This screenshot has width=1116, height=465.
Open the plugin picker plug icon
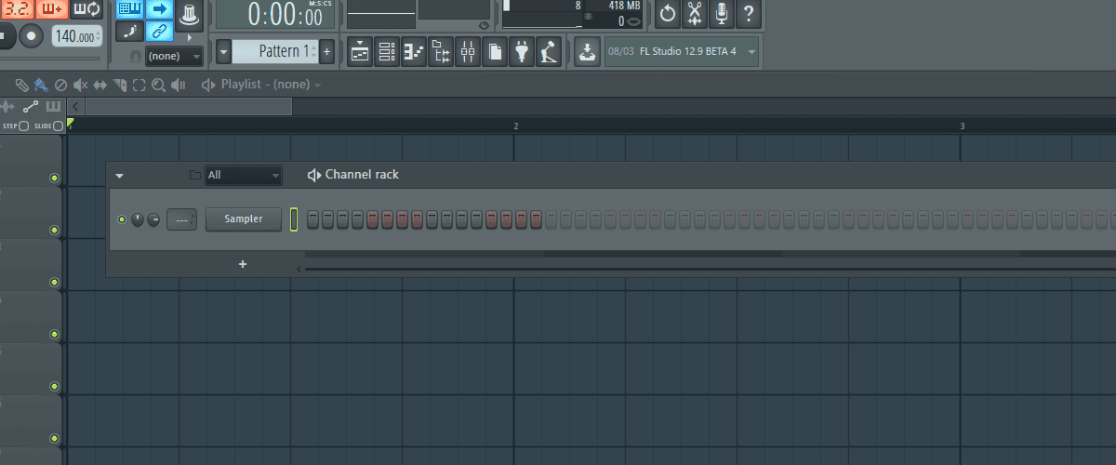tap(523, 52)
